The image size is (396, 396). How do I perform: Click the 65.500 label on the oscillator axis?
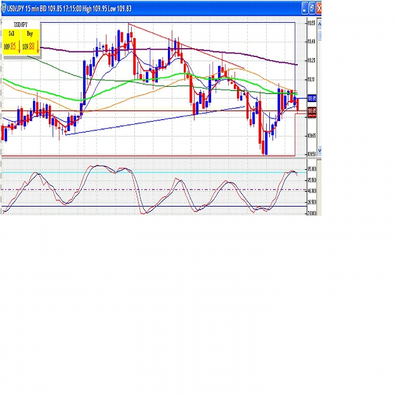click(x=312, y=180)
